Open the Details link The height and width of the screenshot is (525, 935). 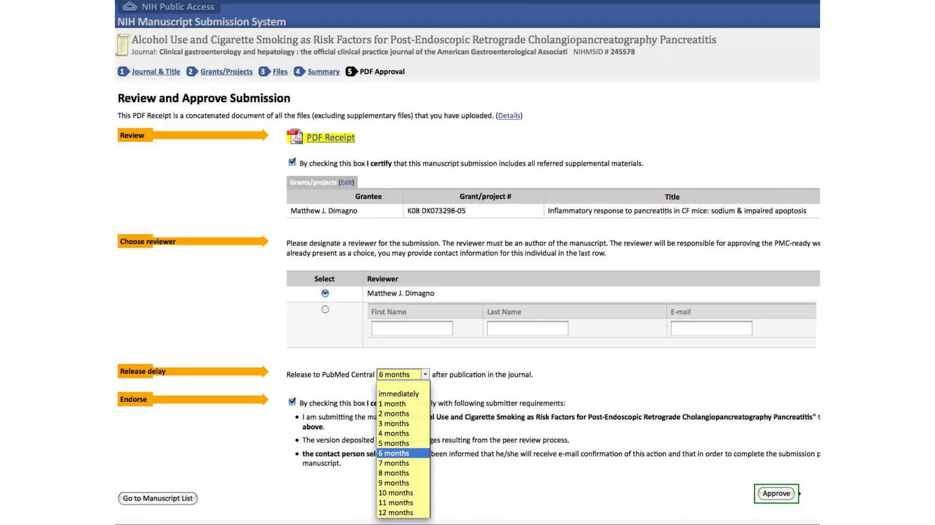(509, 116)
